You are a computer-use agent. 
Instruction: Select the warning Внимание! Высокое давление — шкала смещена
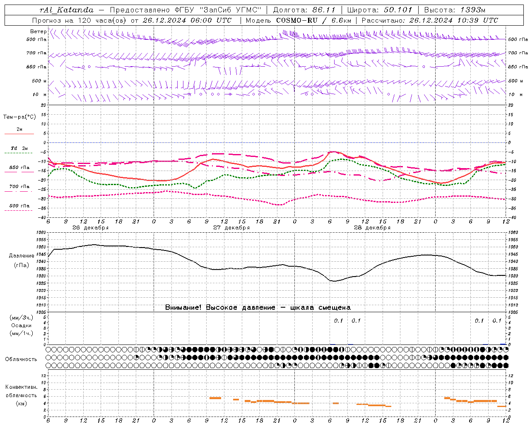[258, 307]
